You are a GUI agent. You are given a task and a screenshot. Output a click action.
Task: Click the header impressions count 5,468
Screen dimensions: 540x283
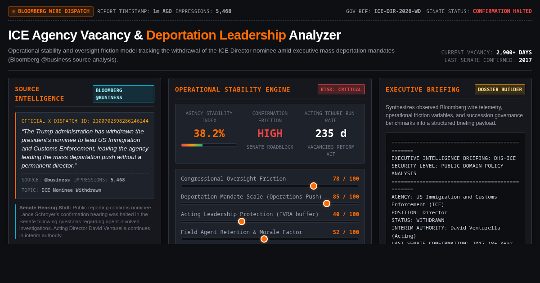(x=223, y=11)
